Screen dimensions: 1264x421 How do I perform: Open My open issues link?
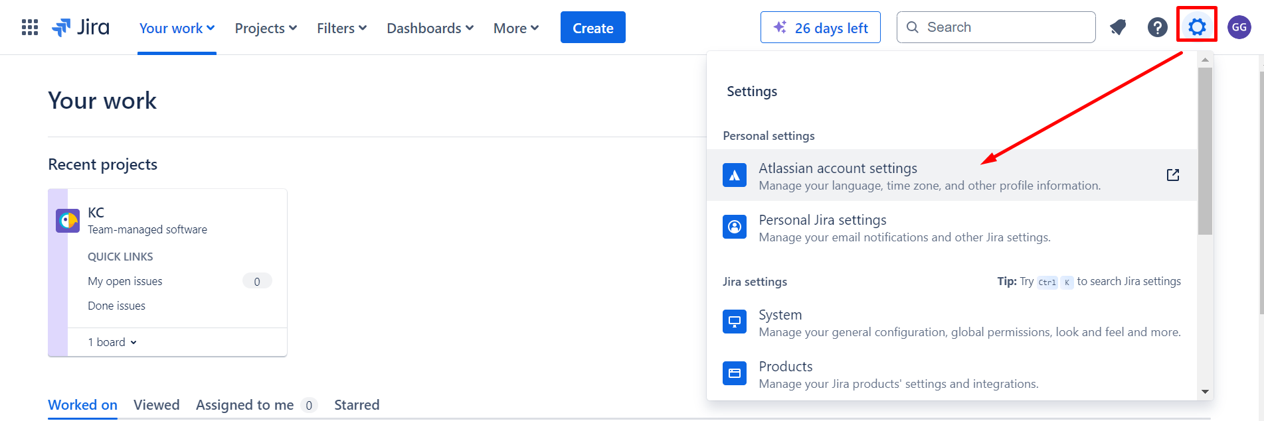125,281
